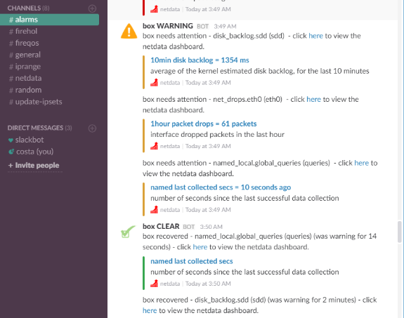The image size is (404, 318).
Task: Follow 'here' link in disk_backlog.sdd warning
Action: pyautogui.click(x=315, y=36)
